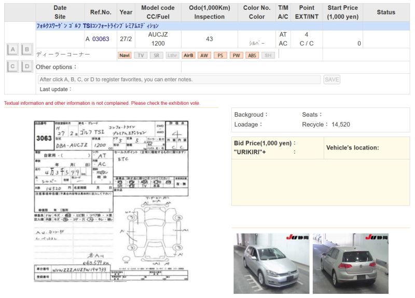Click the Backgroud label

tap(251, 115)
